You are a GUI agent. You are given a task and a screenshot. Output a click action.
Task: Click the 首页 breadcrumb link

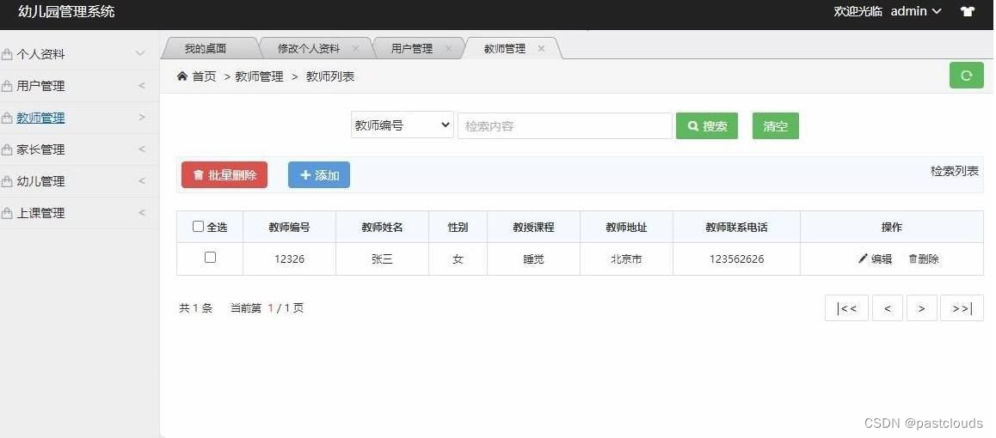[x=205, y=76]
